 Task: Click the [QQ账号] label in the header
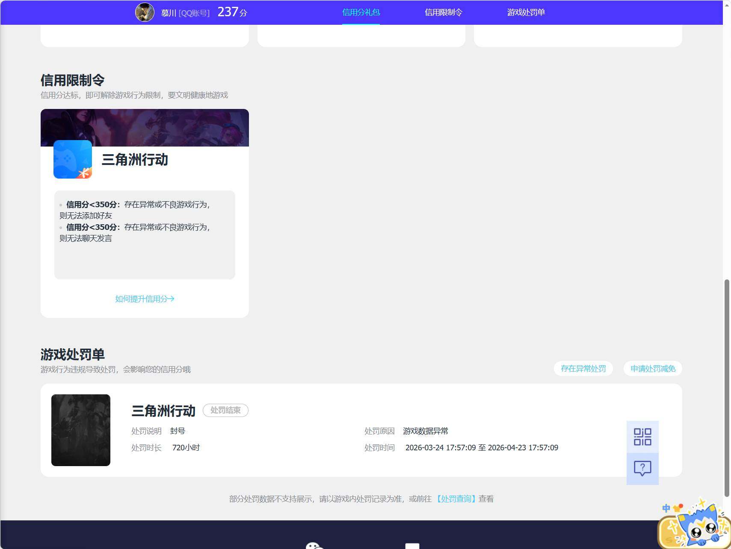[x=194, y=13]
